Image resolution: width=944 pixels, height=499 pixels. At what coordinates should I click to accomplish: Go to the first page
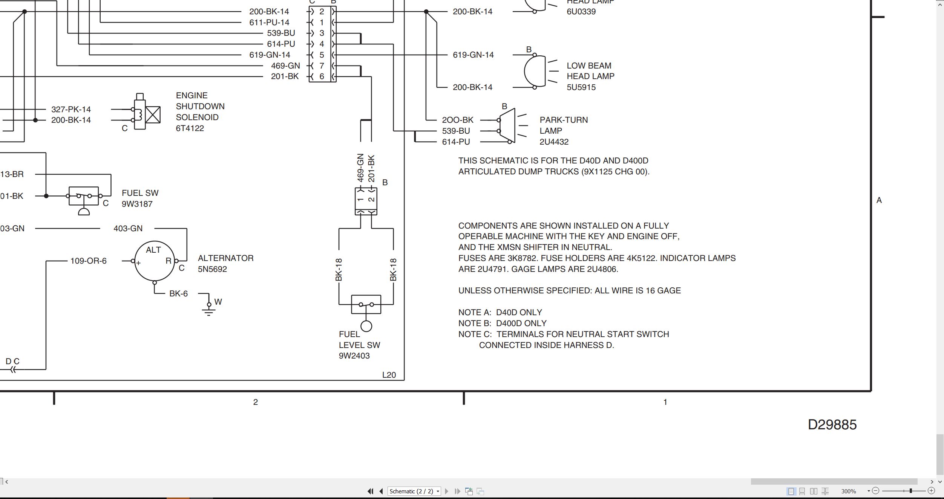[x=370, y=491]
